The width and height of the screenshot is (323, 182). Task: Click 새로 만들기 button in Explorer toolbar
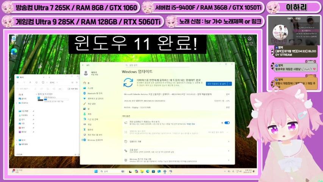coord(23,89)
